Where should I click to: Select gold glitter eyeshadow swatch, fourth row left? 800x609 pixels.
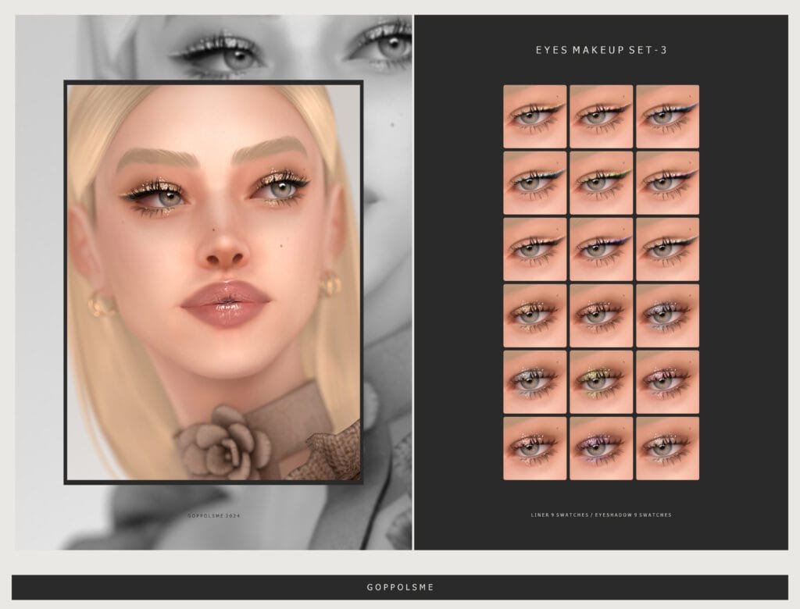534,315
